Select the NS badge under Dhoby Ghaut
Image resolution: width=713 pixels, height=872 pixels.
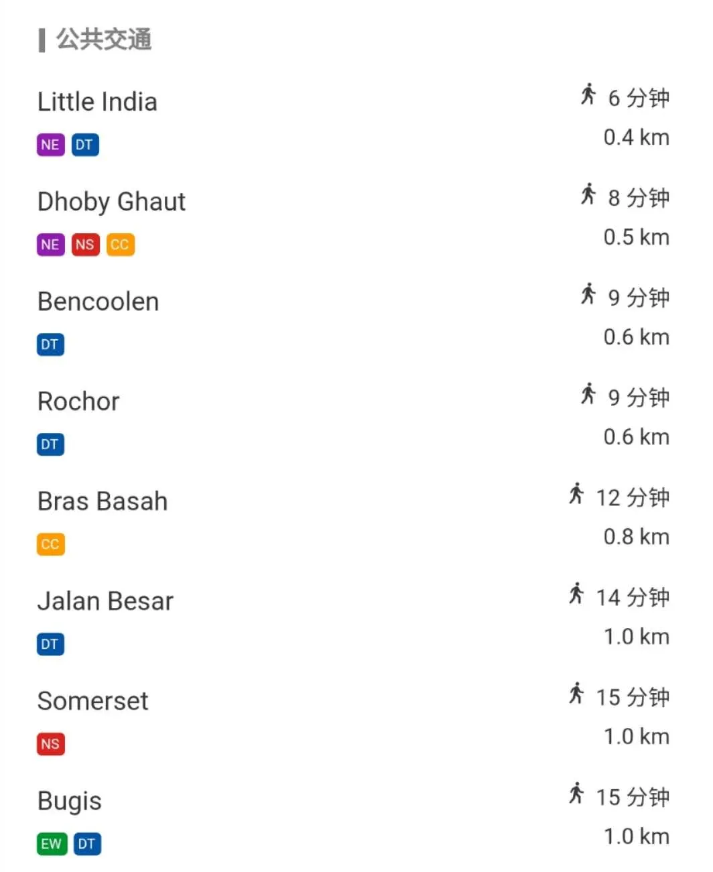click(x=85, y=245)
